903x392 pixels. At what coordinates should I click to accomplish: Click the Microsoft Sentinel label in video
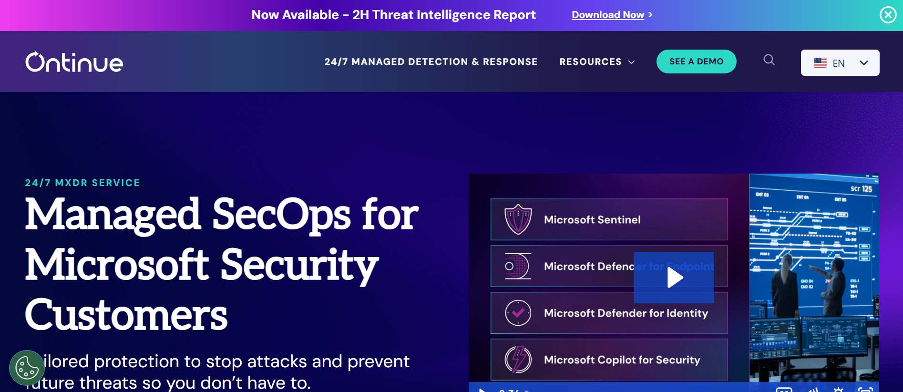(592, 220)
